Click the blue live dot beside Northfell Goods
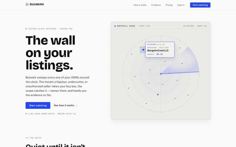 coord(115,26)
